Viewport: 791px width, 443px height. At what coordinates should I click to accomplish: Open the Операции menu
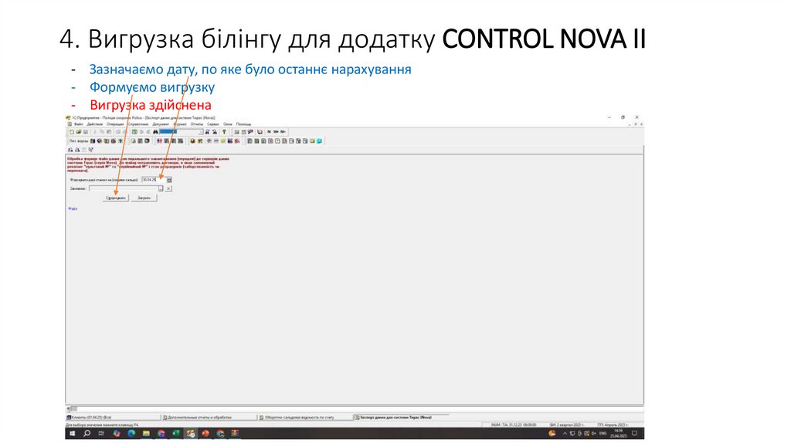pyautogui.click(x=115, y=124)
